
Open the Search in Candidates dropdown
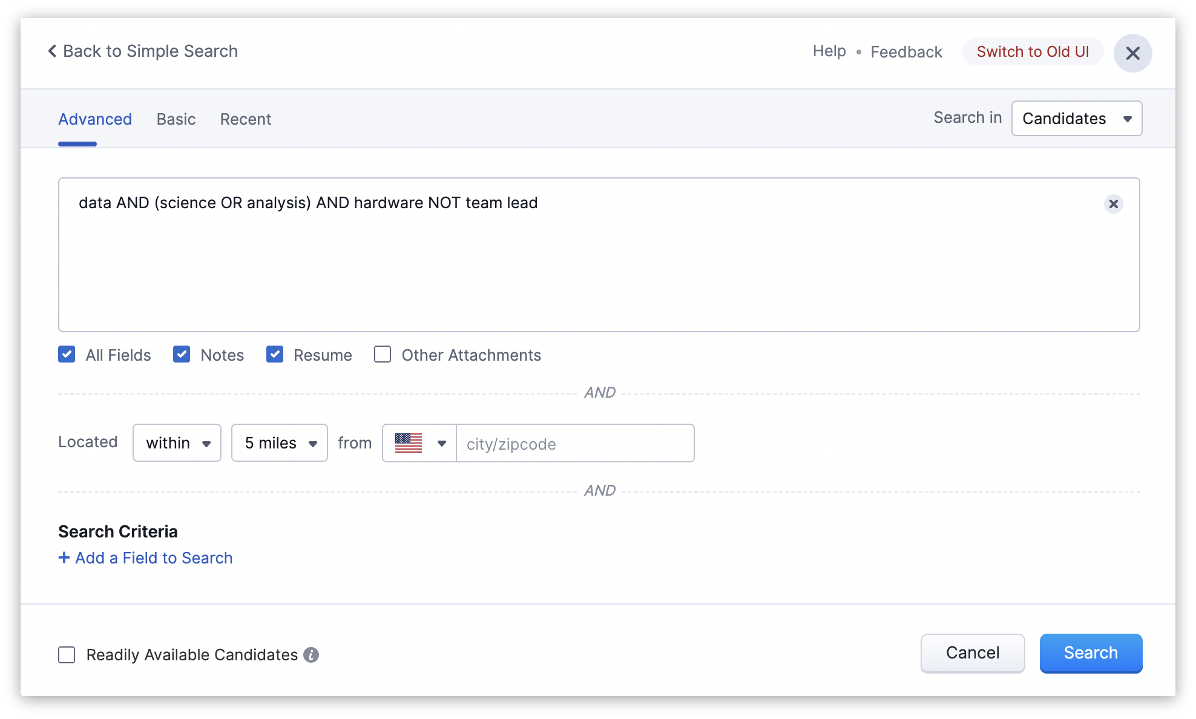(1076, 119)
